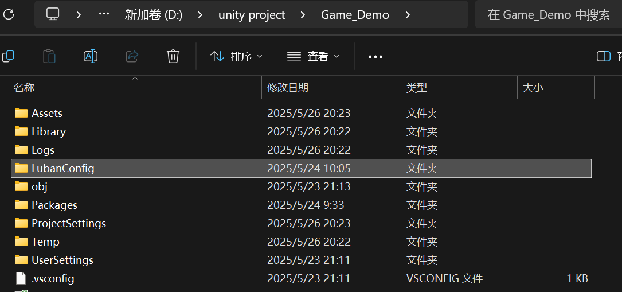Click the share icon
Viewport: 622px width, 292px height.
pyautogui.click(x=132, y=56)
